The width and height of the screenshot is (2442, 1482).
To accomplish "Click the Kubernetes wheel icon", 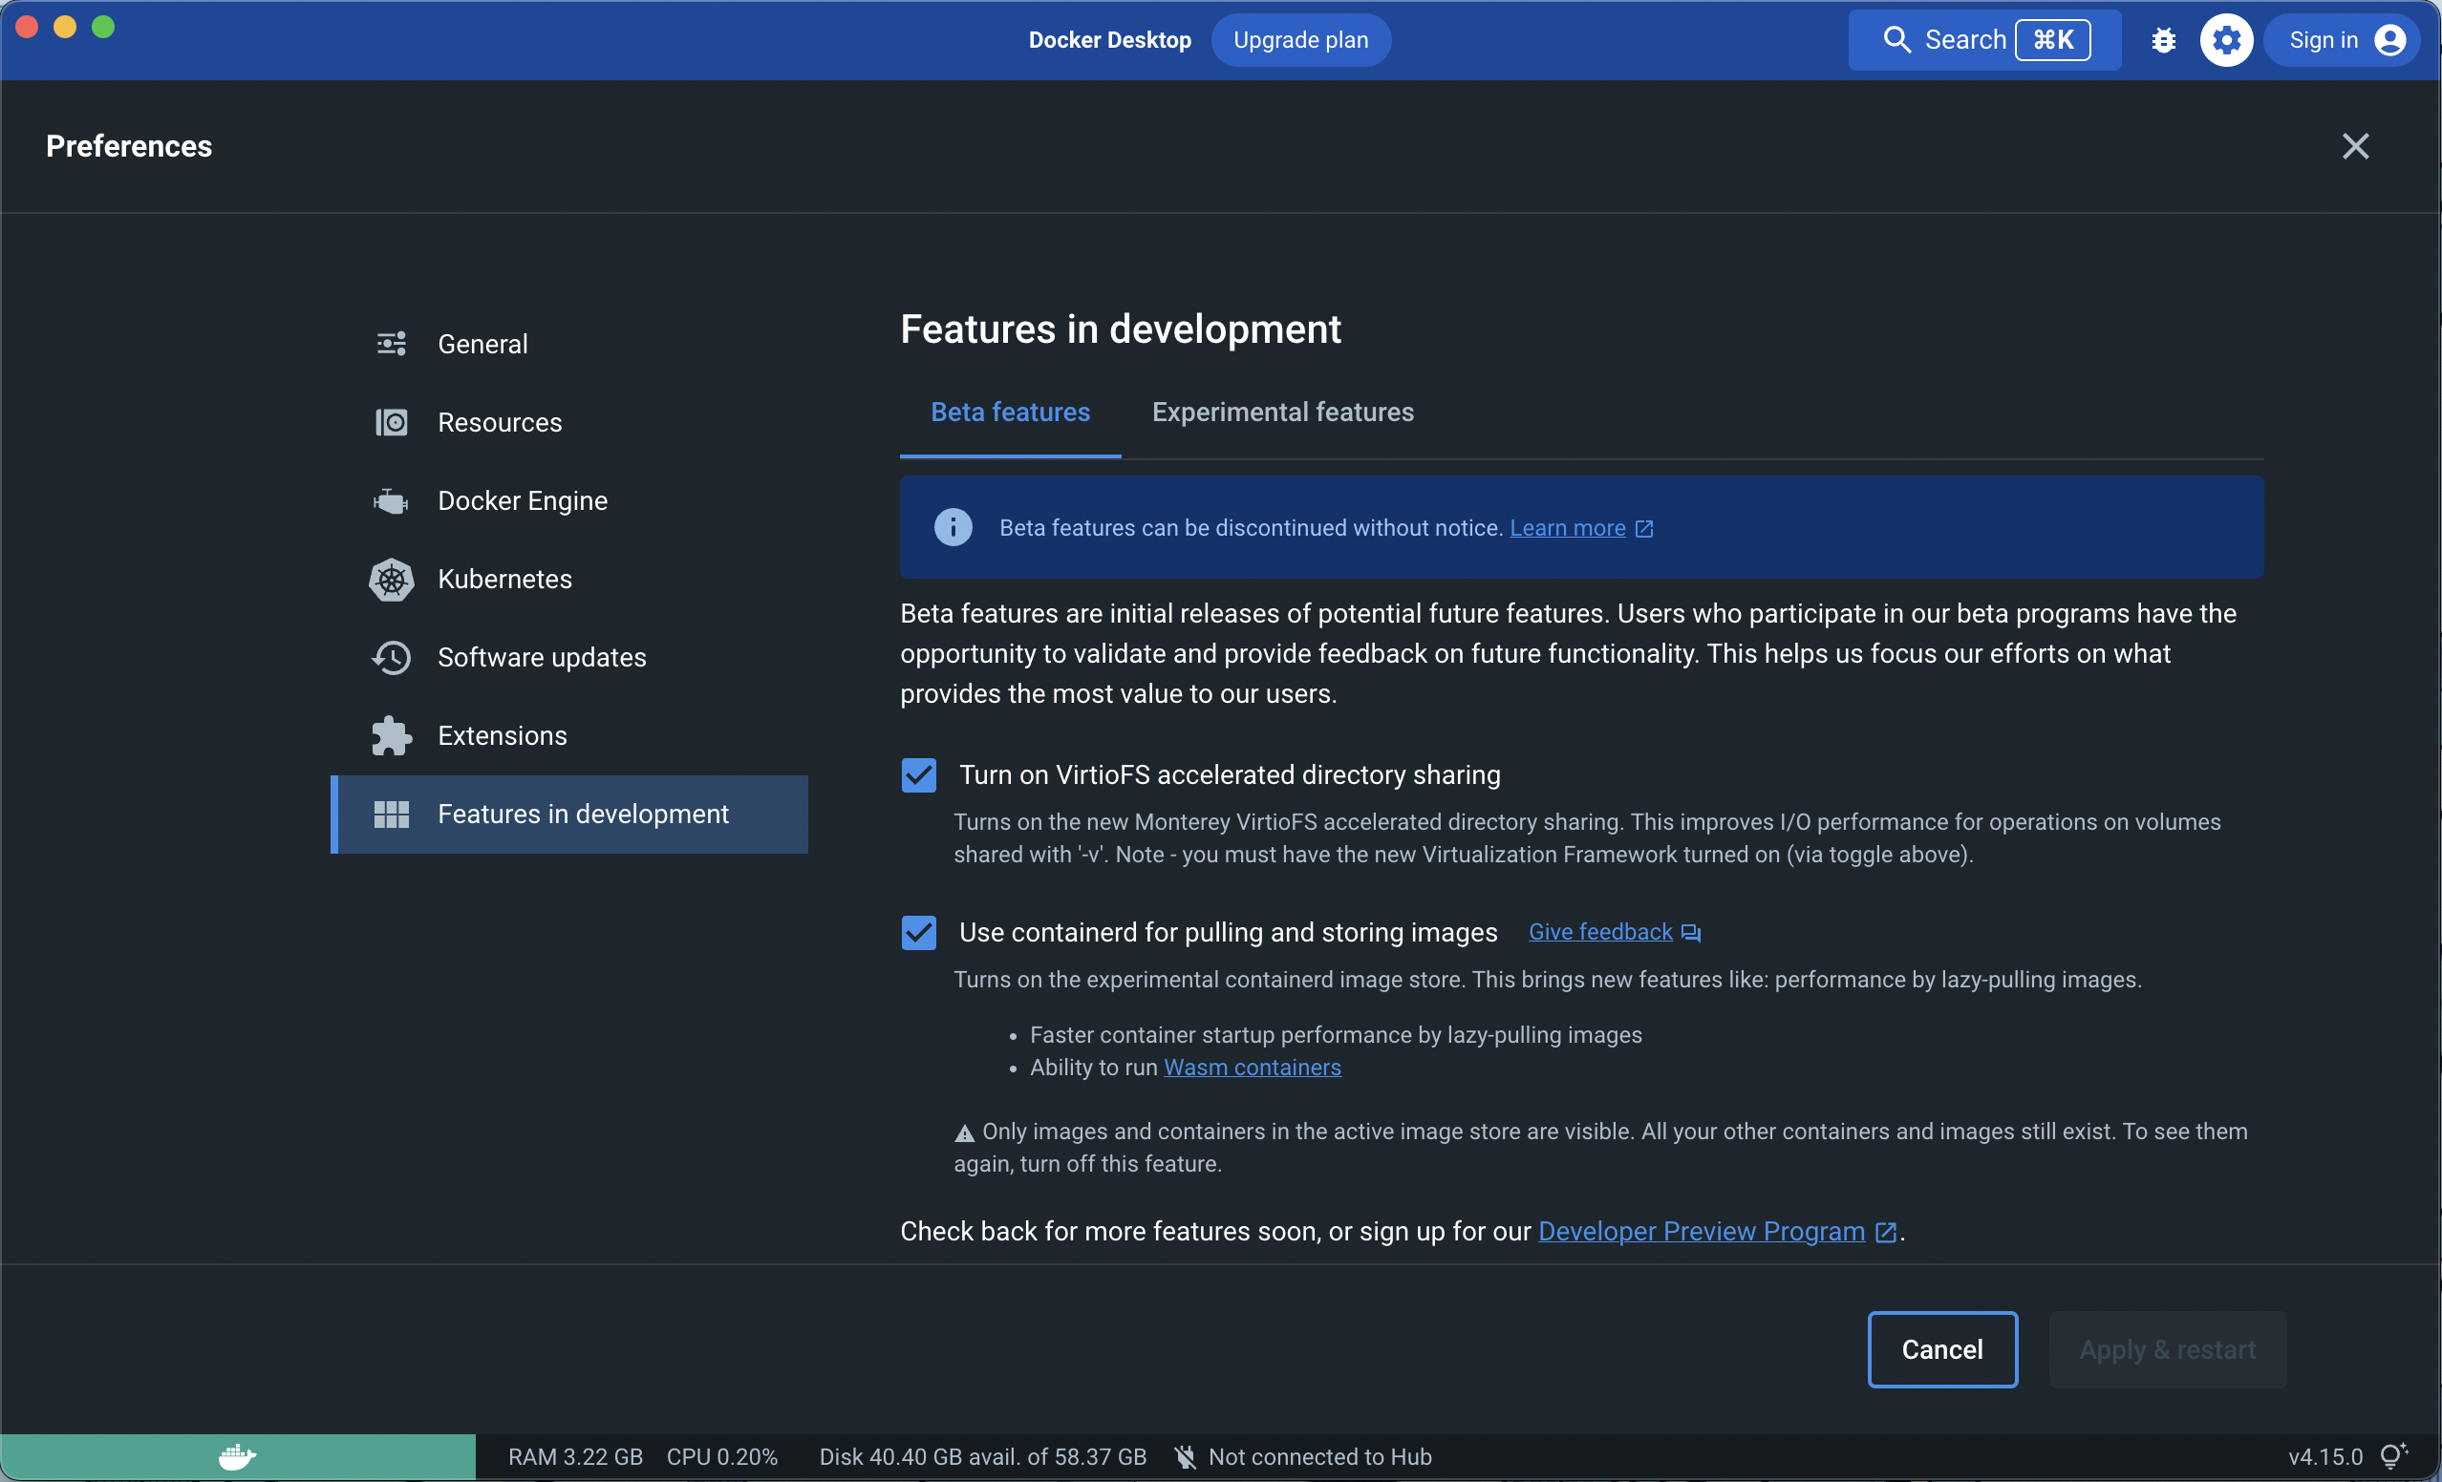I will click(x=392, y=580).
